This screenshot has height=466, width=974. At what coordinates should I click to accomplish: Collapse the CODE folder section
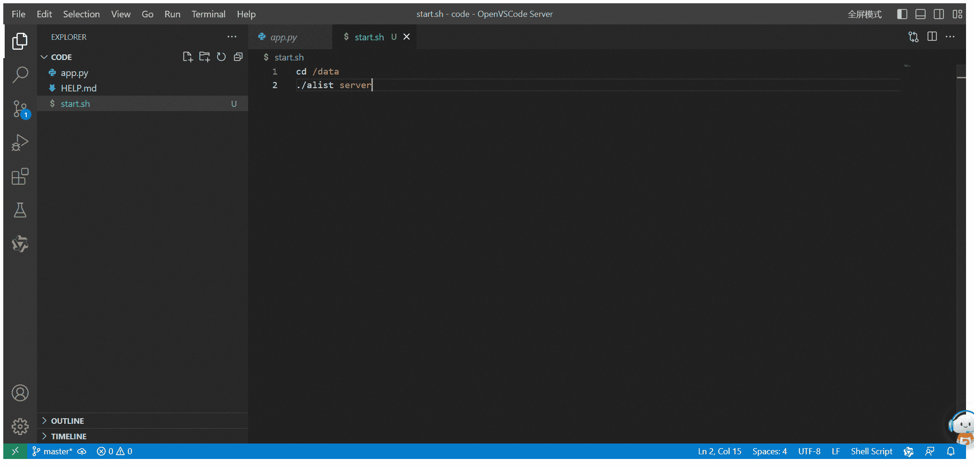point(61,57)
